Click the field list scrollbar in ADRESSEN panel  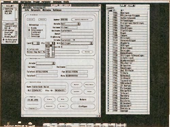pos(16,31)
